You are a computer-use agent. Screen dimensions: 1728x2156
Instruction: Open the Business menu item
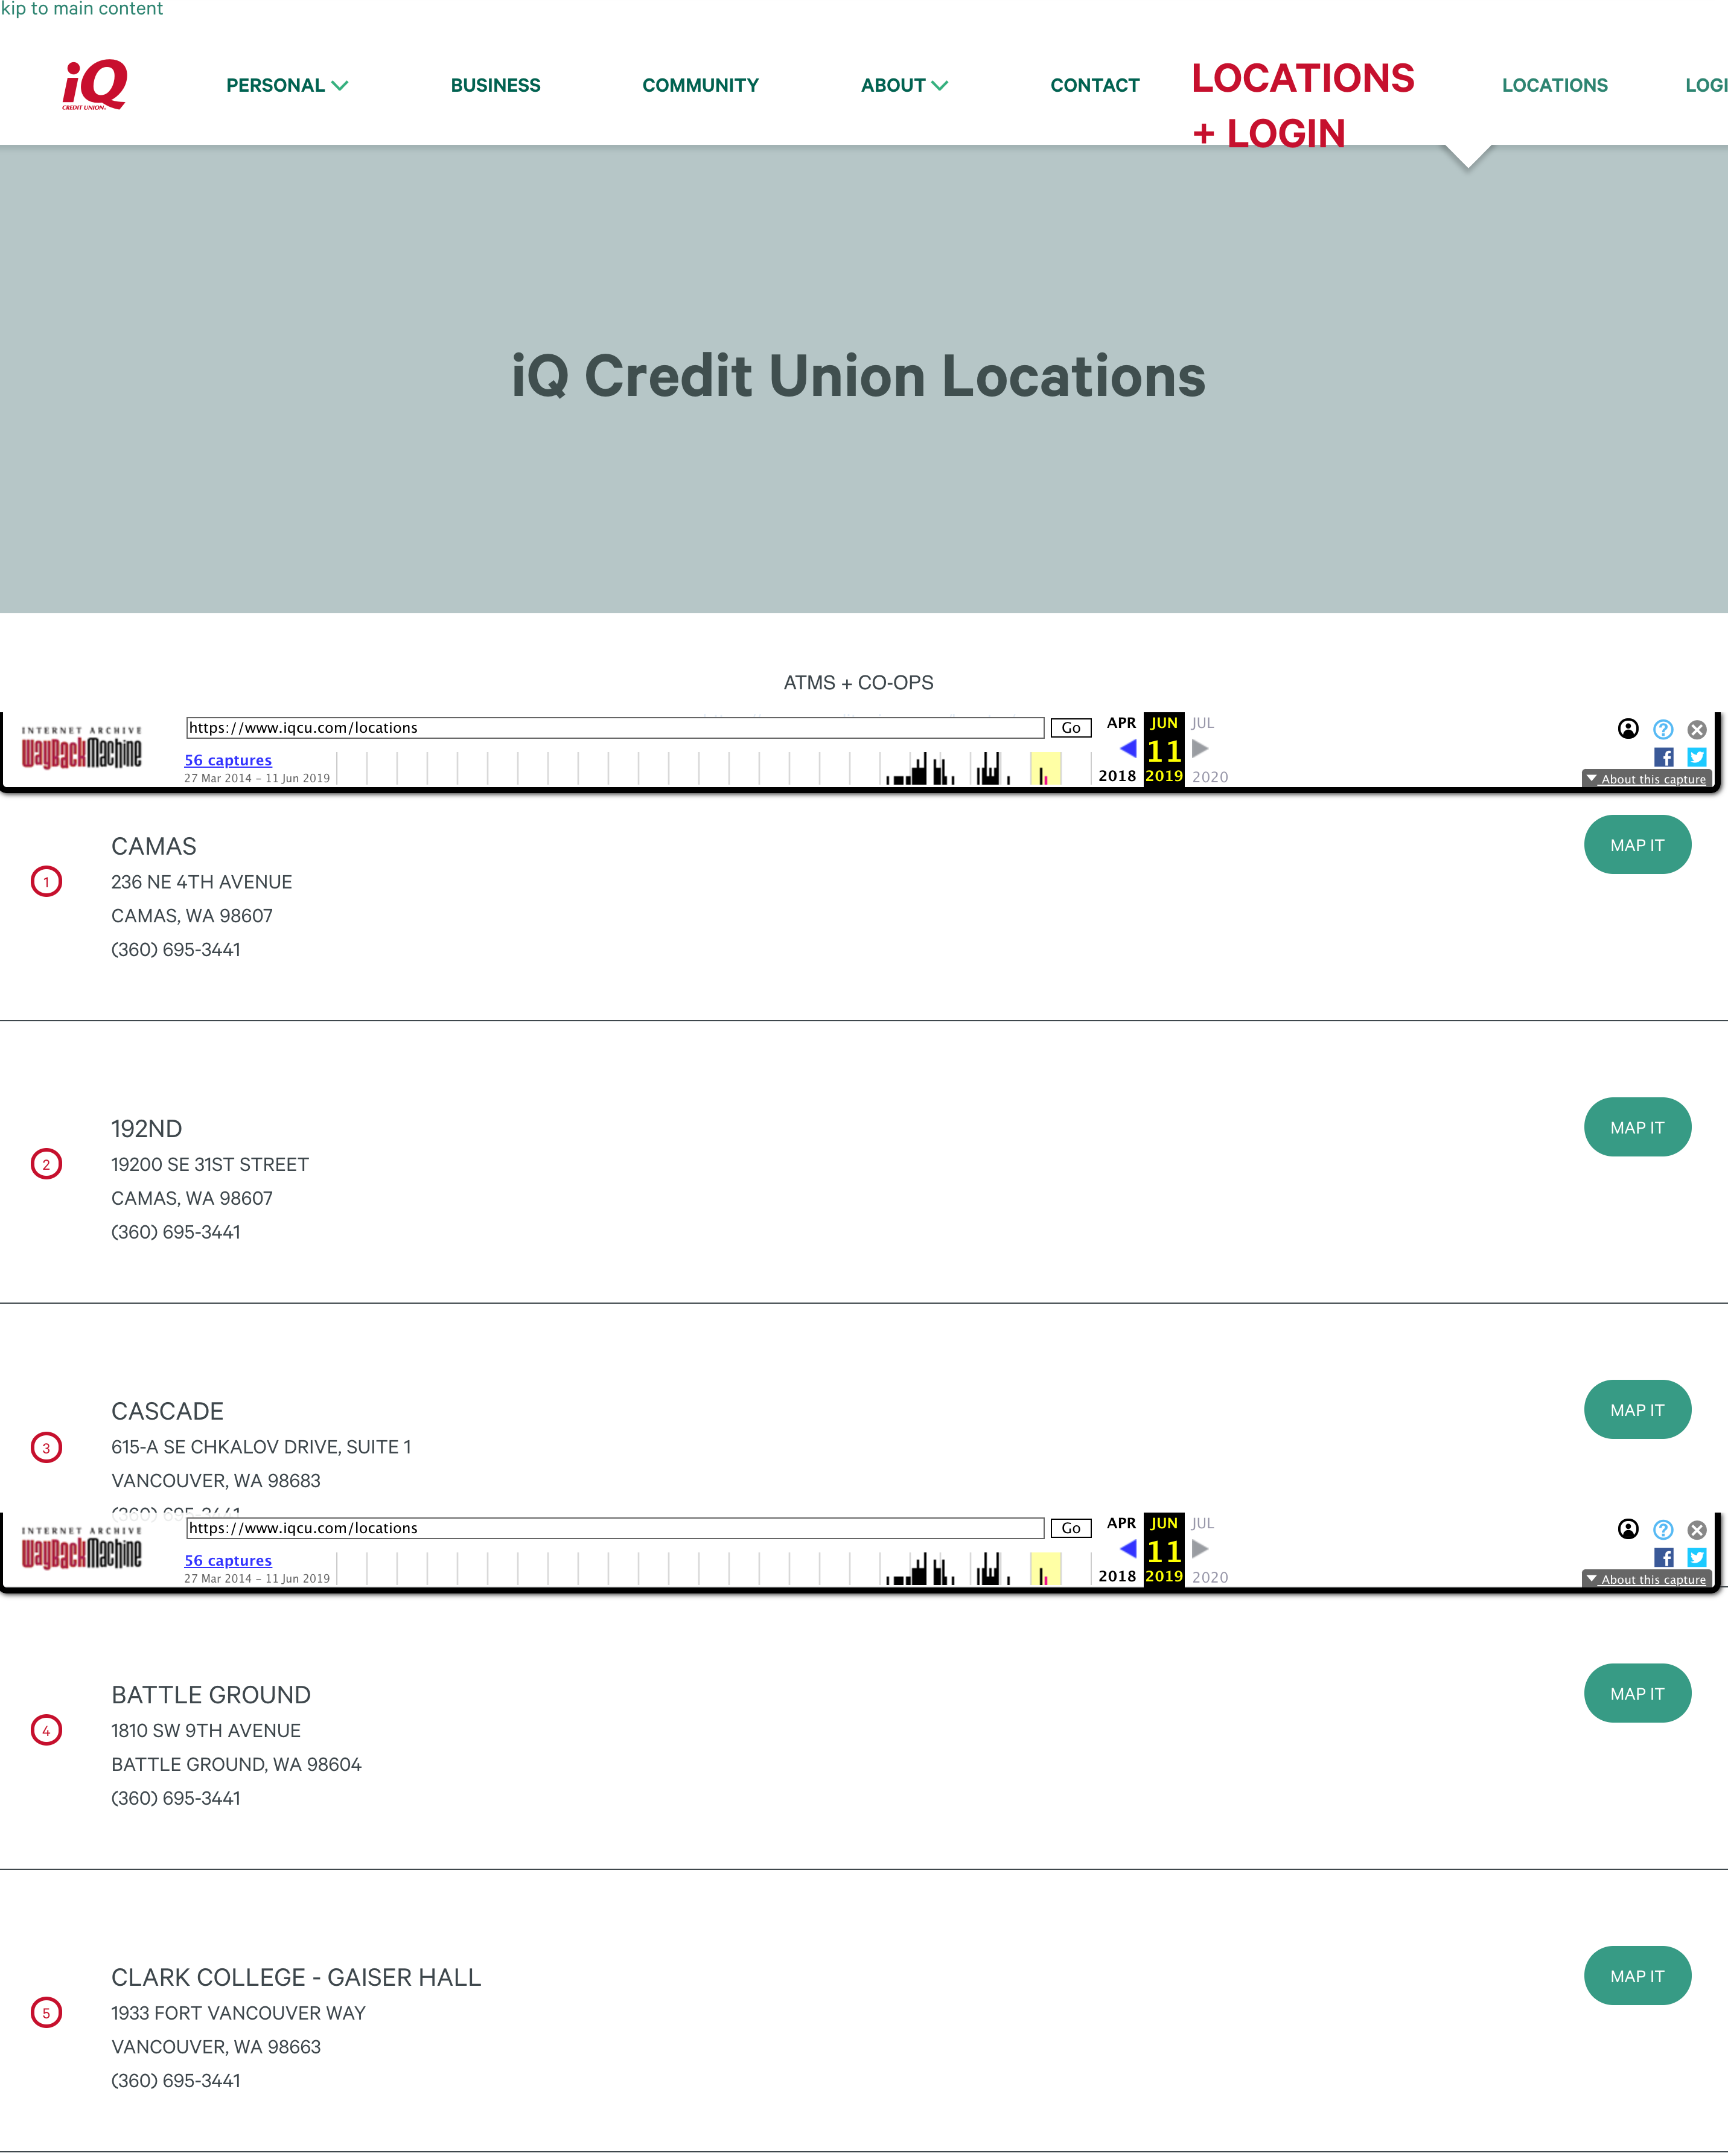coord(495,85)
